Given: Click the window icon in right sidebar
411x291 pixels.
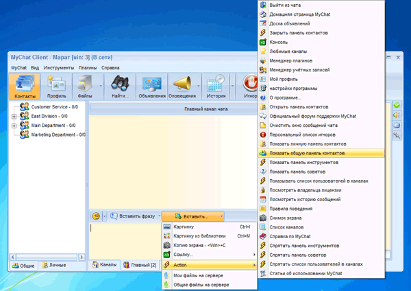Looking at the screenshot, I should [397, 126].
